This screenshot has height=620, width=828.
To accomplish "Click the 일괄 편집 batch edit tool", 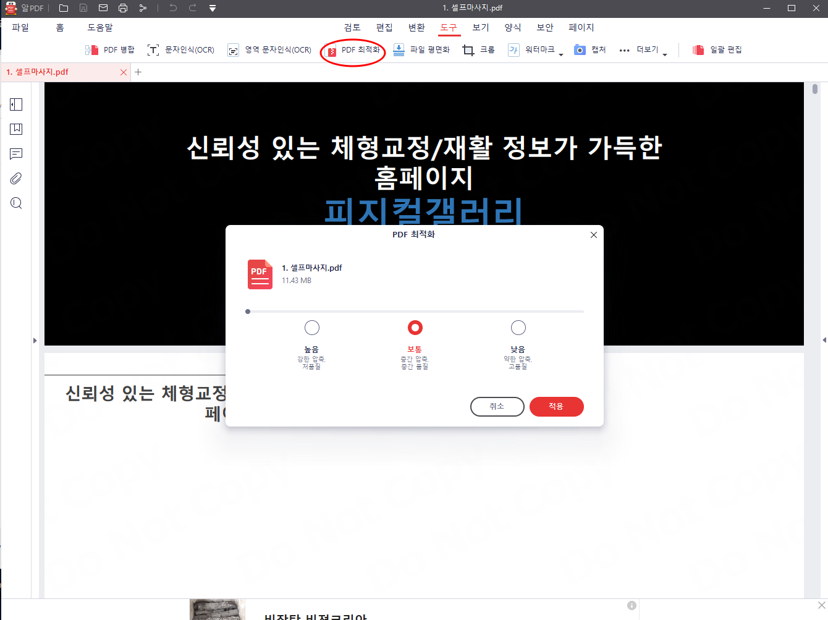I will click(x=717, y=50).
